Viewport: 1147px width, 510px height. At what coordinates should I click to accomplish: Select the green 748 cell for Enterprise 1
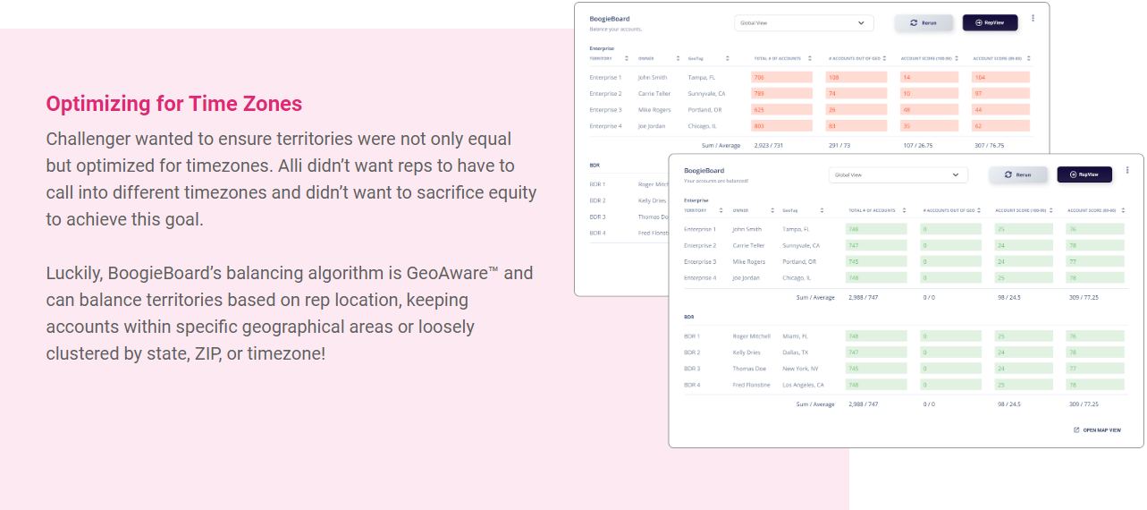tap(876, 229)
